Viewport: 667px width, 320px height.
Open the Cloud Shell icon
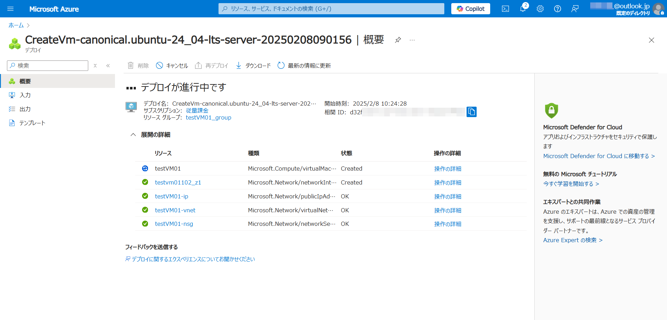point(505,9)
